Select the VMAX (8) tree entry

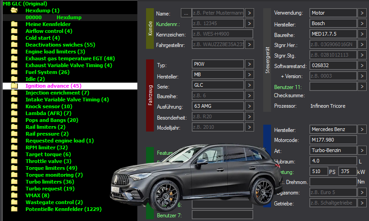(x=38, y=195)
